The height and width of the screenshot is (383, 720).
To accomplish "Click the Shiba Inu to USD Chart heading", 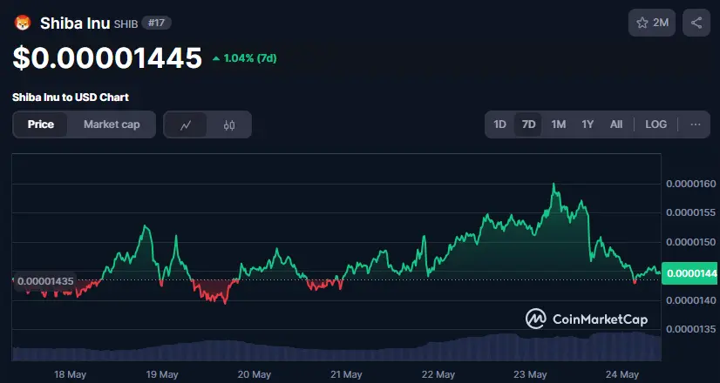I will pos(71,97).
